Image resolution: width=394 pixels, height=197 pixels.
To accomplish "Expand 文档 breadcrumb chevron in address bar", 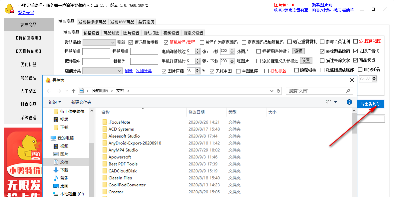I will tap(128, 91).
